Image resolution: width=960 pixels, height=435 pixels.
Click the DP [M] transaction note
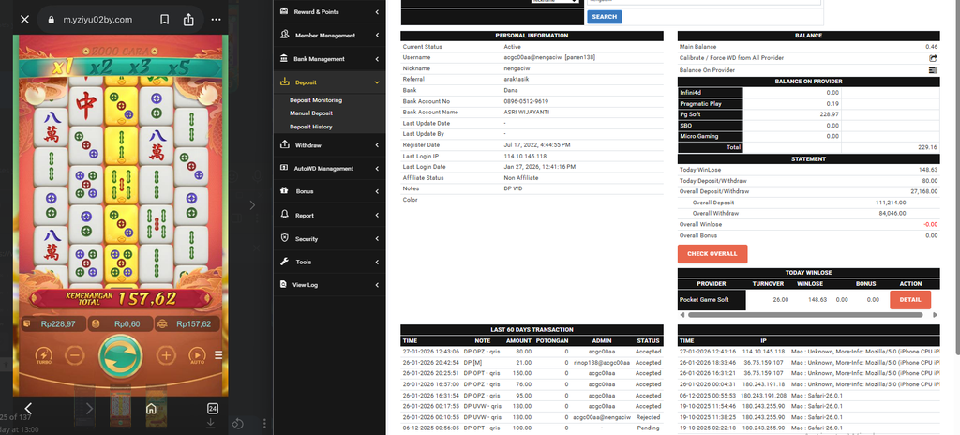pyautogui.click(x=473, y=363)
